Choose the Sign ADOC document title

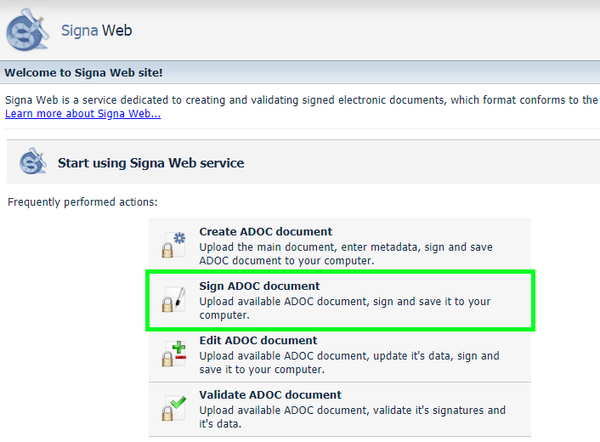coord(259,286)
